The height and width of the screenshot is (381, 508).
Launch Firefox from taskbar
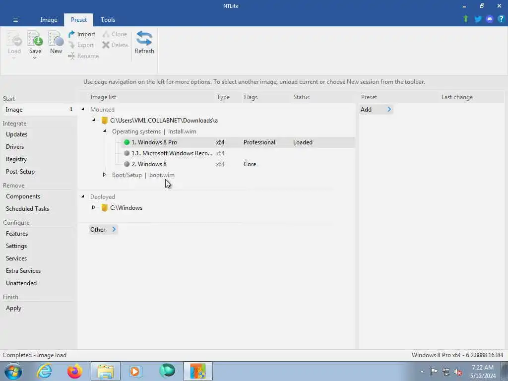(74, 371)
